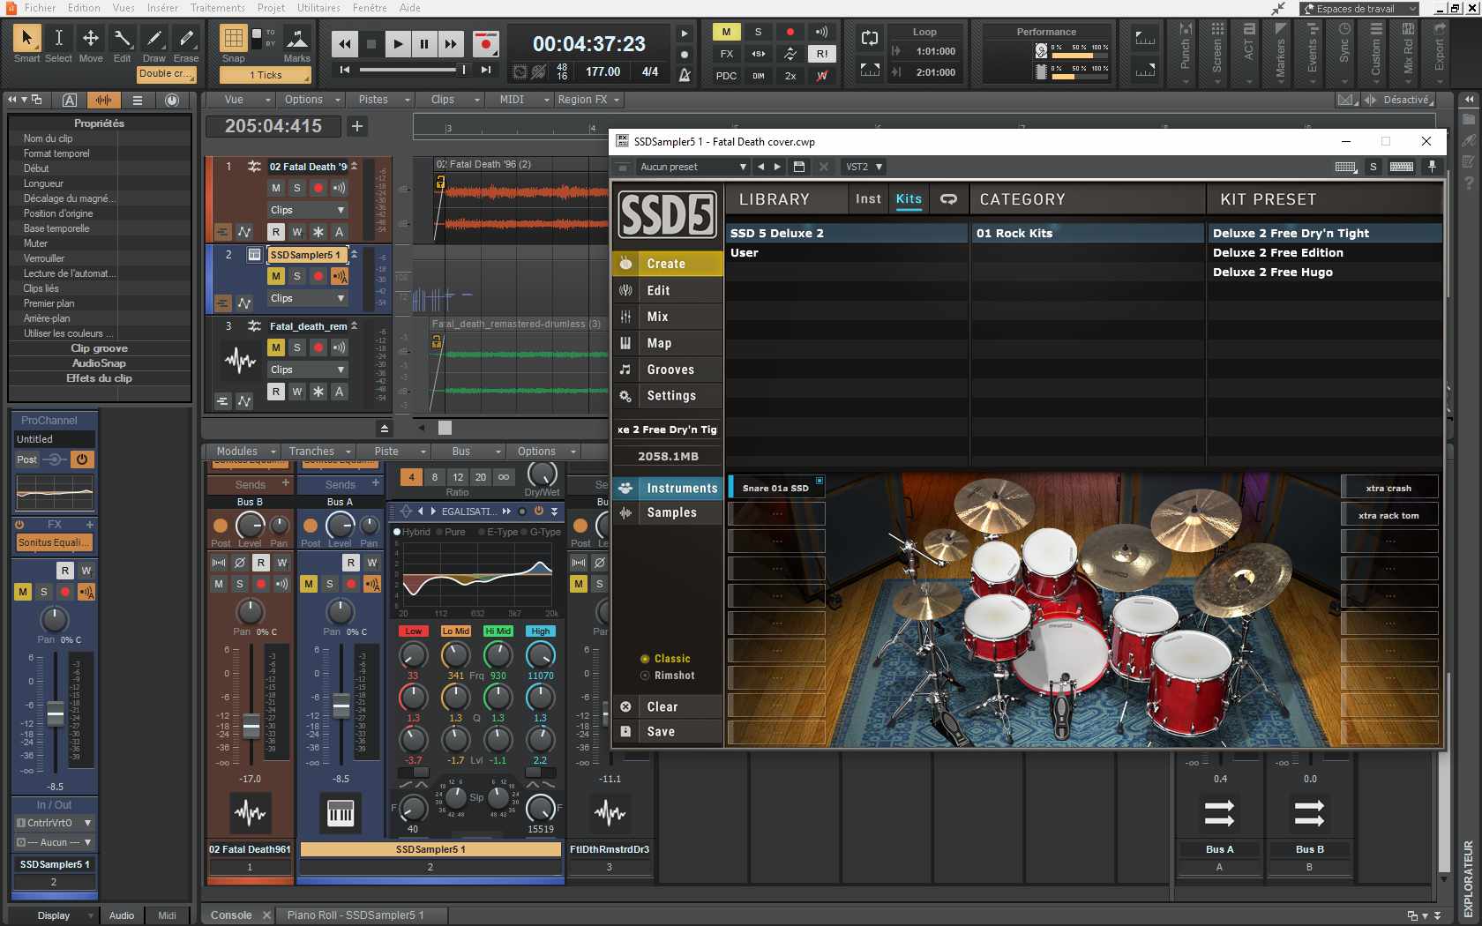Open the VST2 dropdown
Screen dimensions: 1482x926
pyautogui.click(x=864, y=167)
